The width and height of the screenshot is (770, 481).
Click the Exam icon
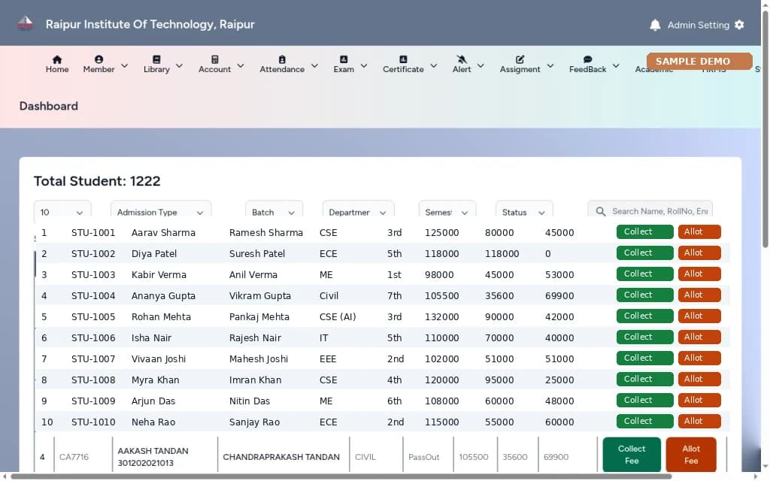344,59
